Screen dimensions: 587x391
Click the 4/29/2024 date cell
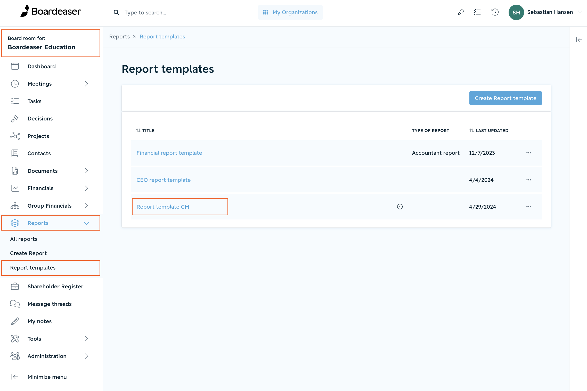coord(482,207)
